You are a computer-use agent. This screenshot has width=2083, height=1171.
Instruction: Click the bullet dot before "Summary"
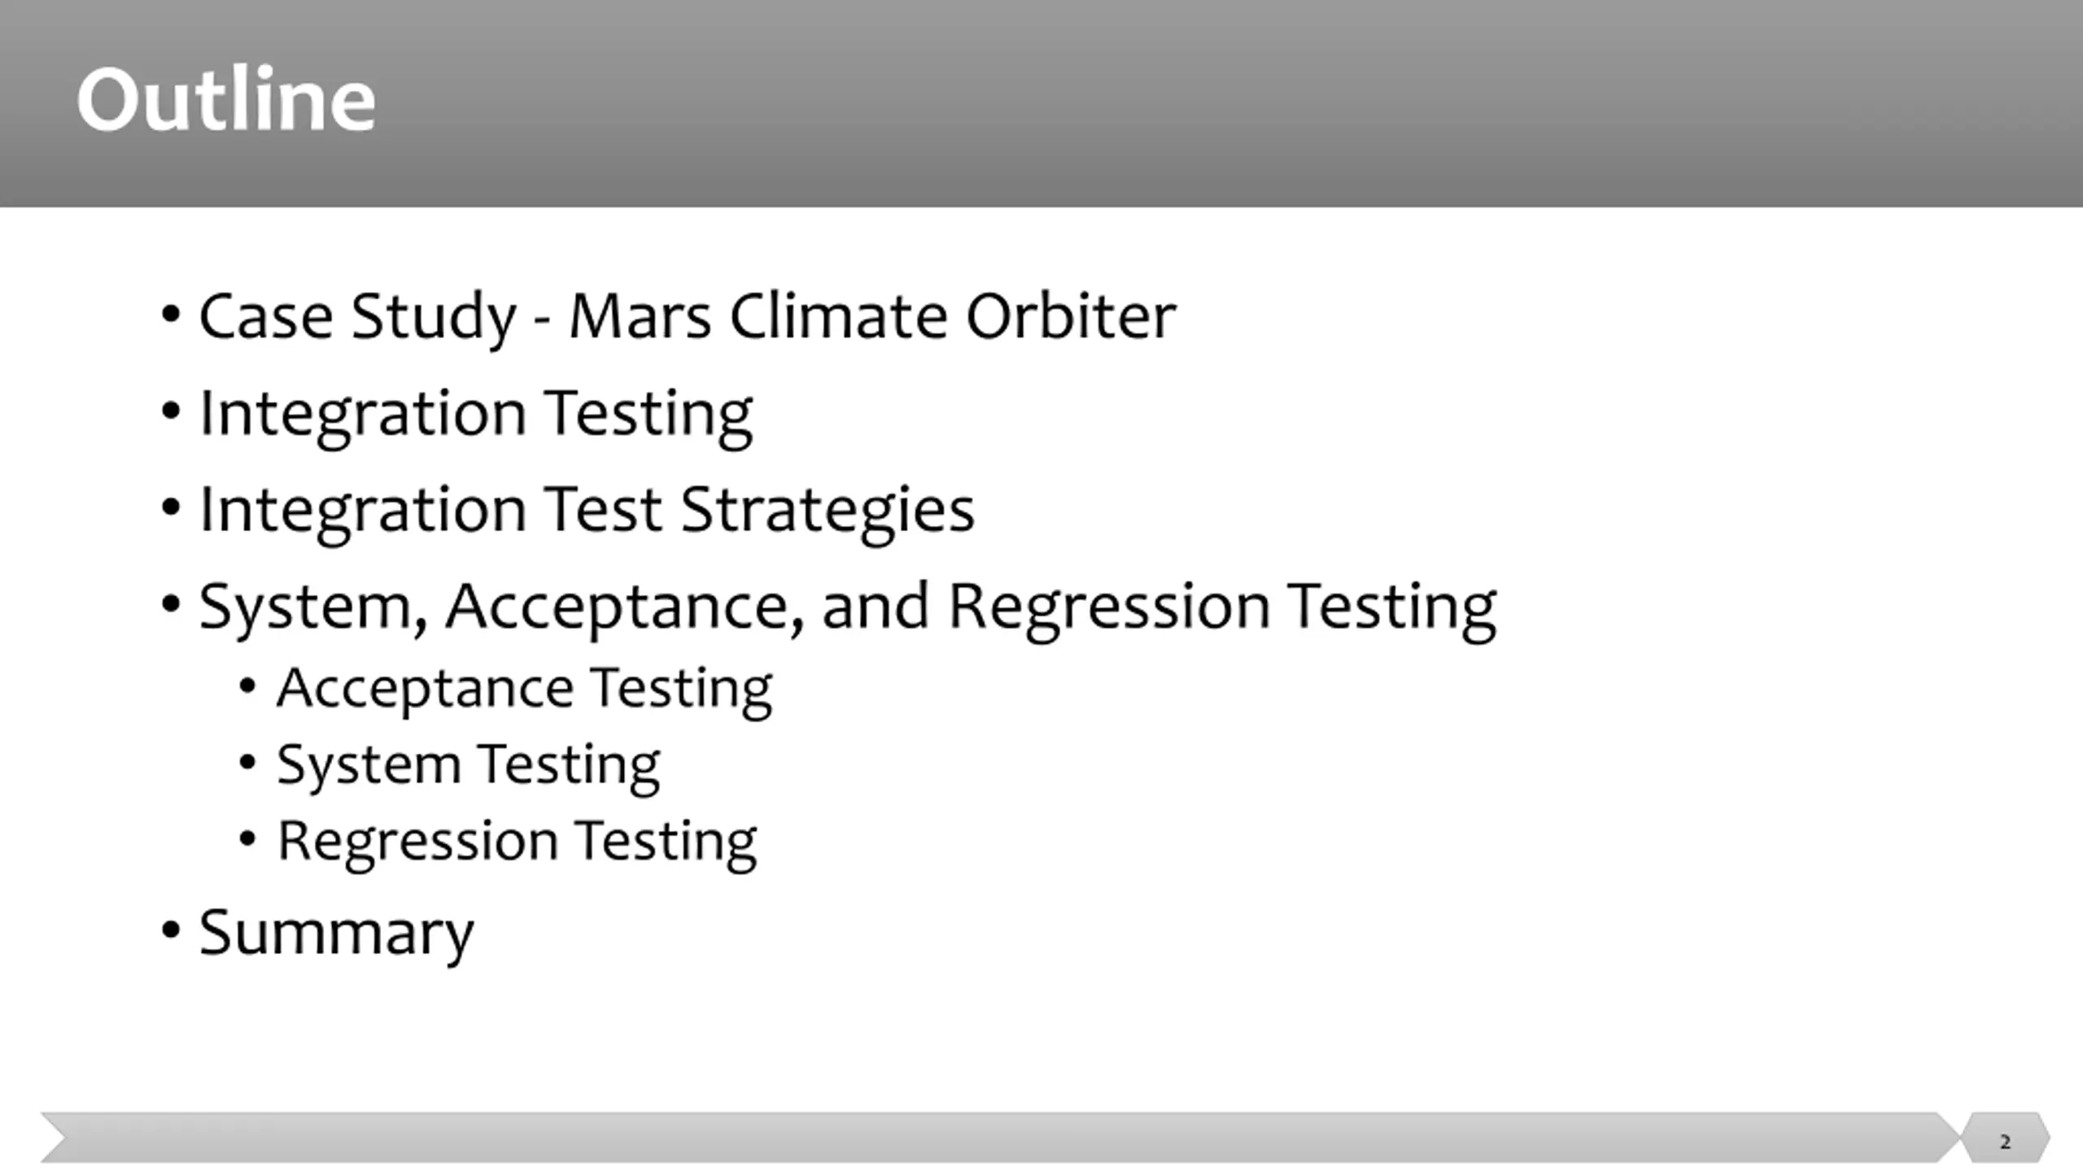tap(170, 929)
